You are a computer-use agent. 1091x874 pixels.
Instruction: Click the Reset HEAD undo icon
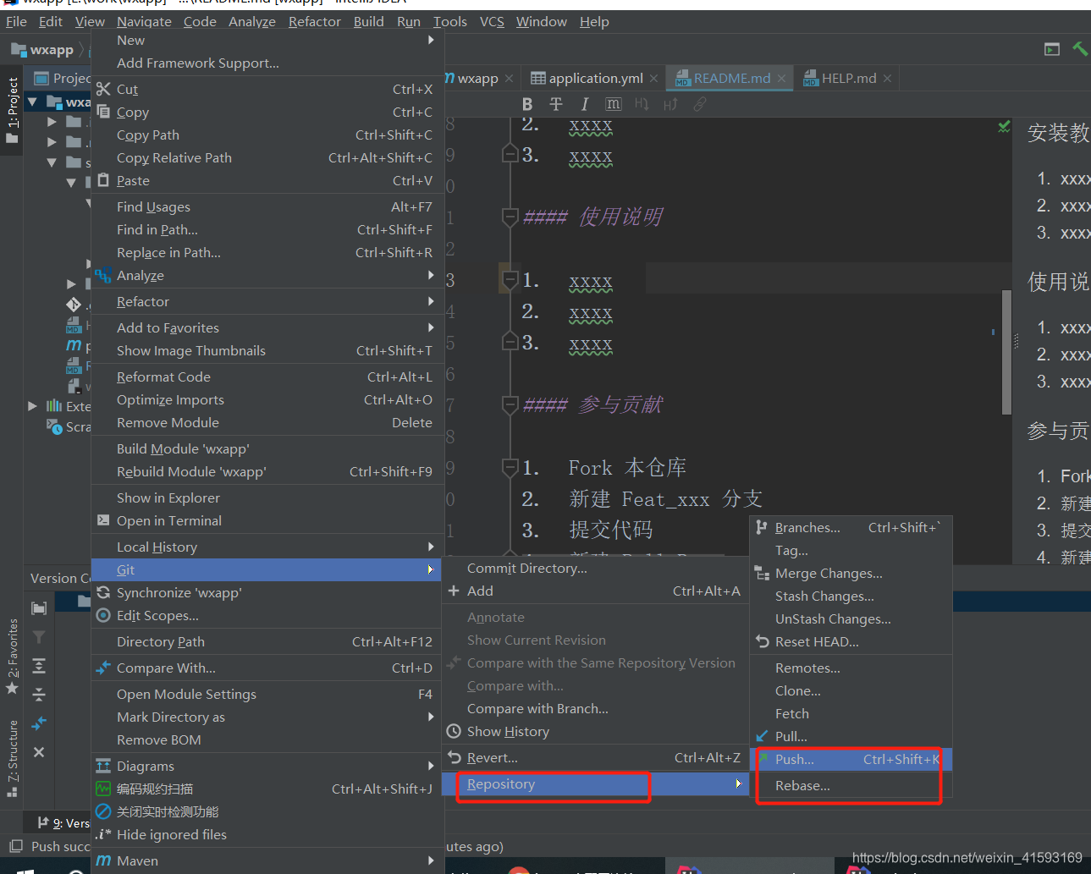tap(762, 641)
